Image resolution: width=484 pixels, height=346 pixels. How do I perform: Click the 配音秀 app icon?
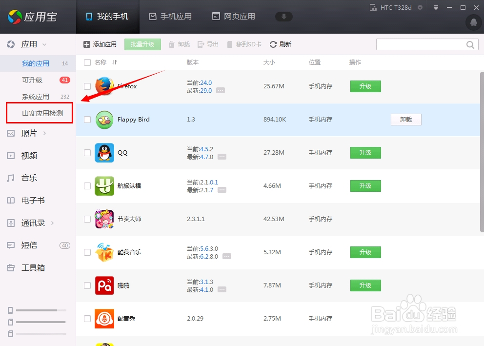[104, 319]
